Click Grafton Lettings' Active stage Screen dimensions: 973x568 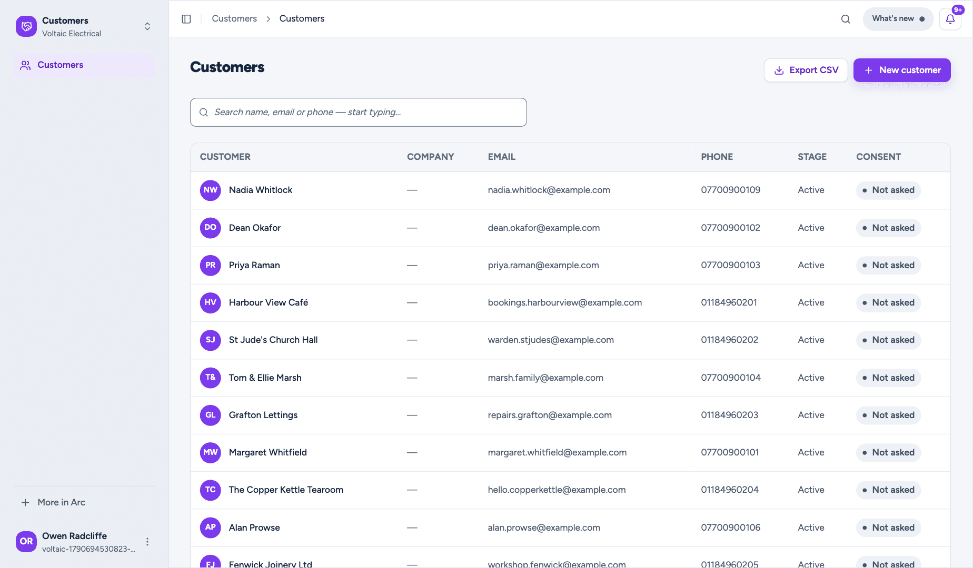(x=811, y=415)
